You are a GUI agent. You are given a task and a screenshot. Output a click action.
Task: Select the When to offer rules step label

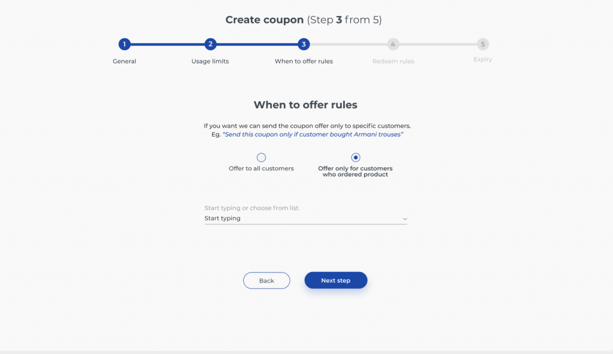tap(304, 61)
